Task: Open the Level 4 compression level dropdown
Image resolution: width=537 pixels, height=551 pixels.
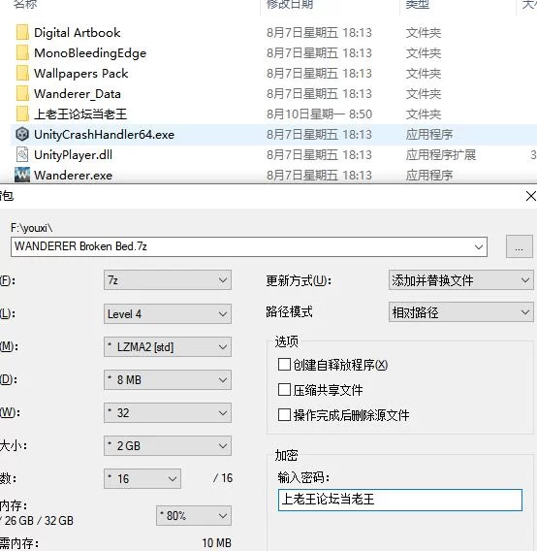Action: [168, 313]
